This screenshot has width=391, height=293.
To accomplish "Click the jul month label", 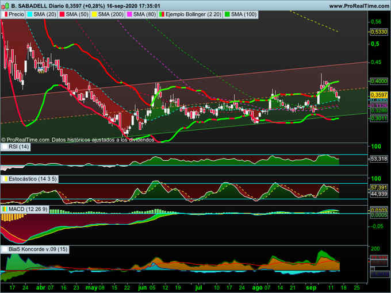I will [198, 288].
